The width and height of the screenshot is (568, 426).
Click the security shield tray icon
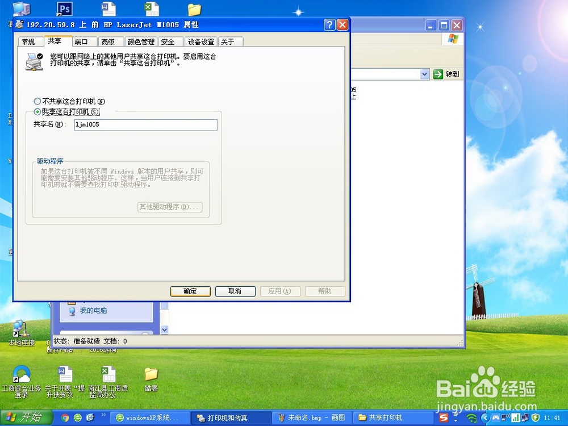click(x=536, y=417)
